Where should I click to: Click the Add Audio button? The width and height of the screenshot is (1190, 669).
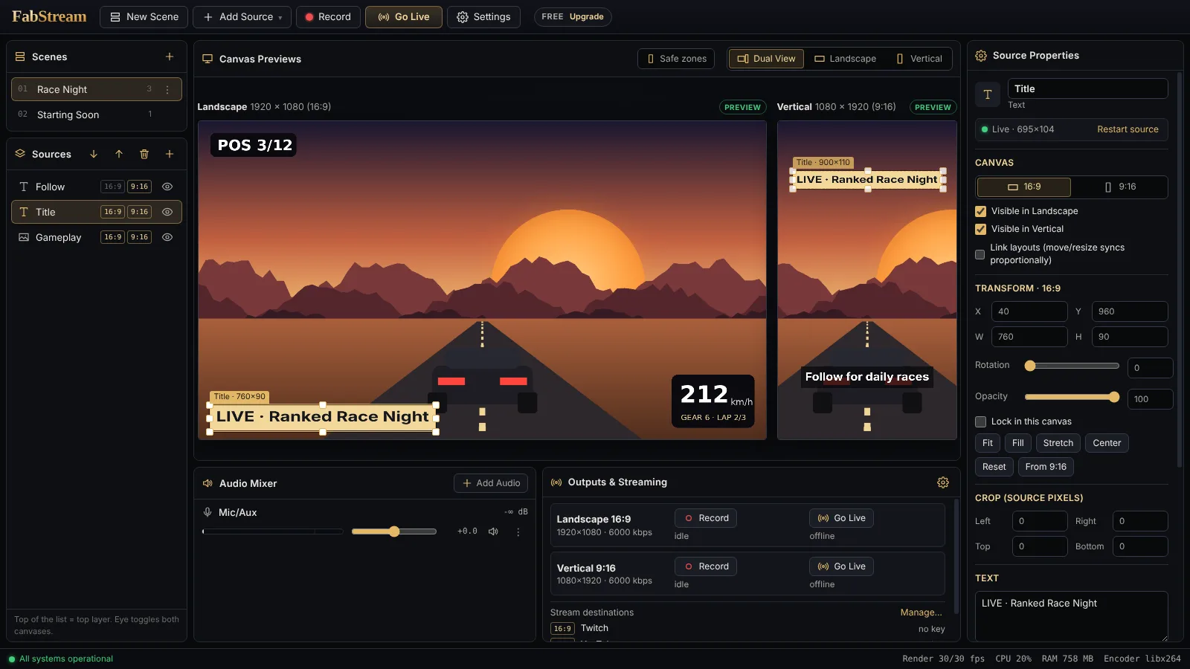(491, 483)
